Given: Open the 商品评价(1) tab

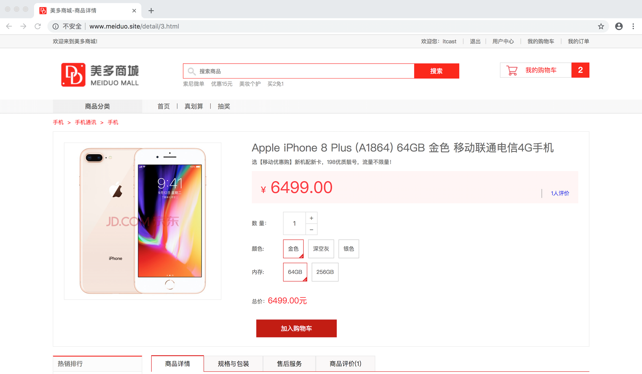Looking at the screenshot, I should tap(345, 364).
